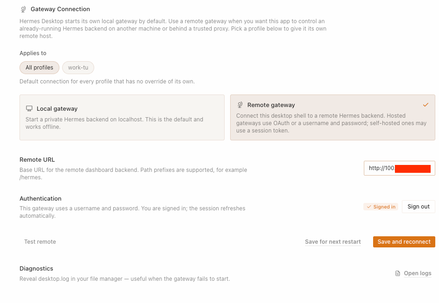Click the Gateway Connection globe icon
This screenshot has height=303, width=439.
(23, 9)
